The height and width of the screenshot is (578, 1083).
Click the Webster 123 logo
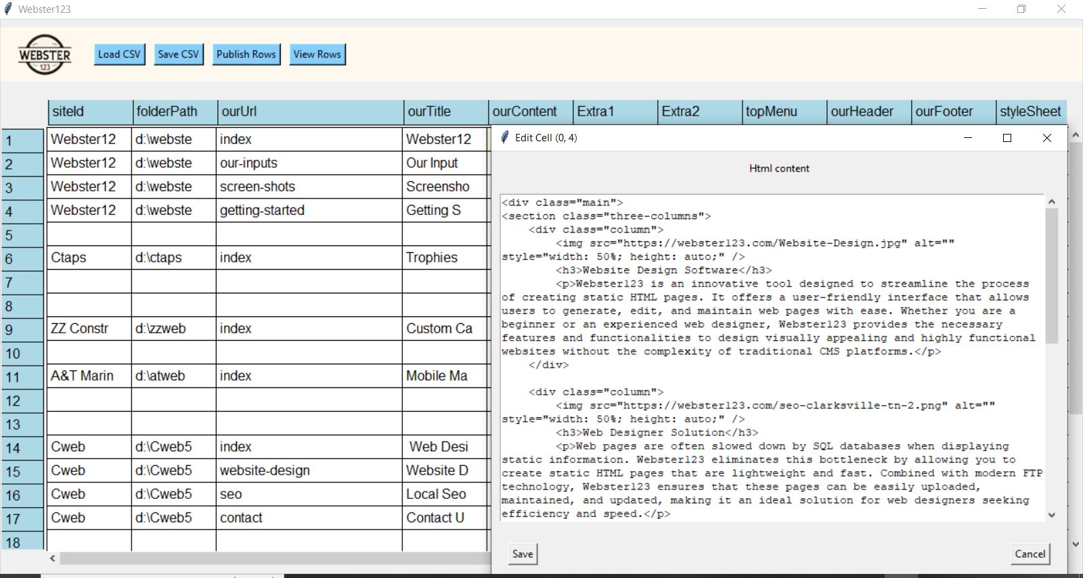[x=45, y=55]
